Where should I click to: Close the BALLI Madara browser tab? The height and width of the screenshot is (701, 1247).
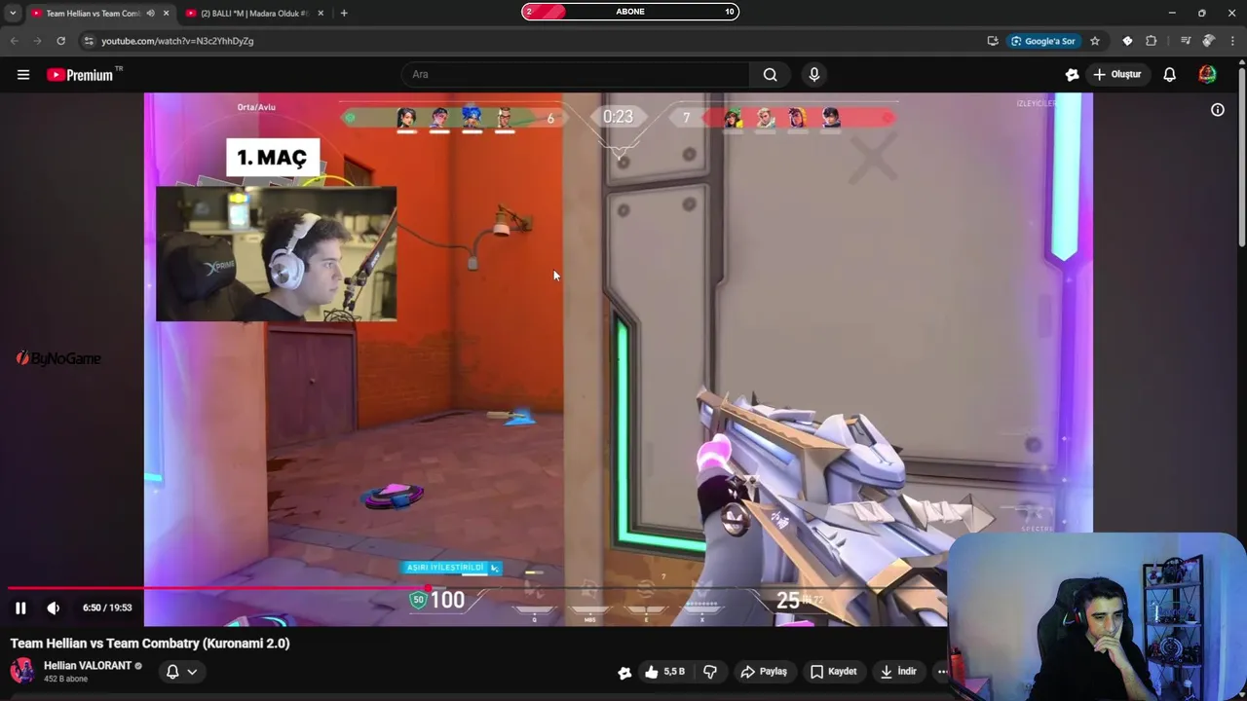(321, 14)
